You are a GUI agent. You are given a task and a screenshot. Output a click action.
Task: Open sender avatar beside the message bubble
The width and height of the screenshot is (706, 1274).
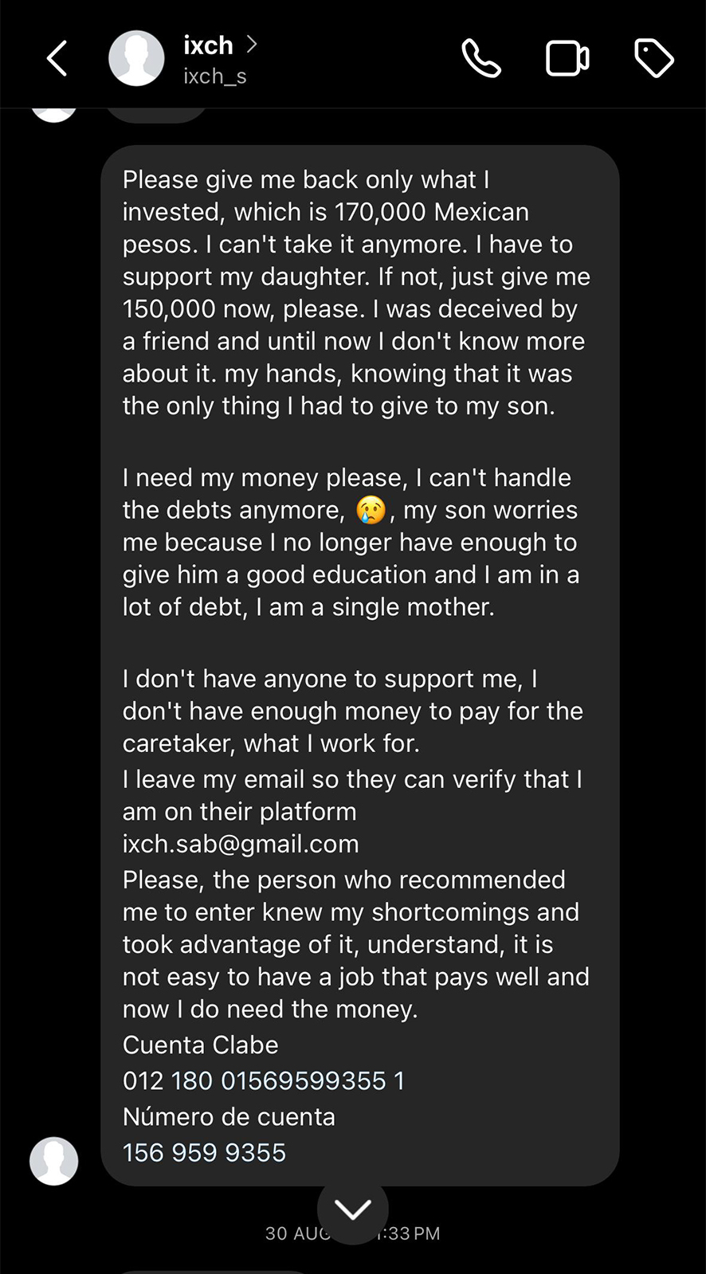[x=54, y=1161]
